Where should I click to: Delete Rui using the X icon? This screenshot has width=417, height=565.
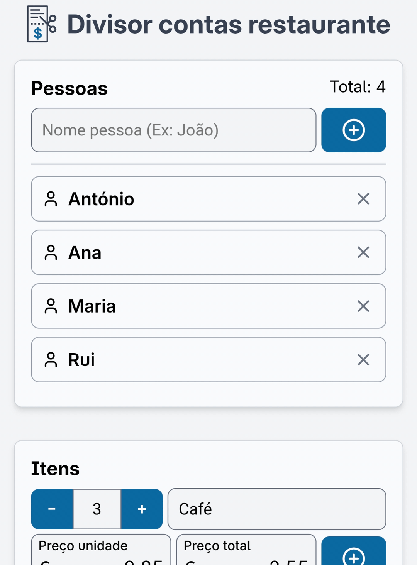click(363, 360)
